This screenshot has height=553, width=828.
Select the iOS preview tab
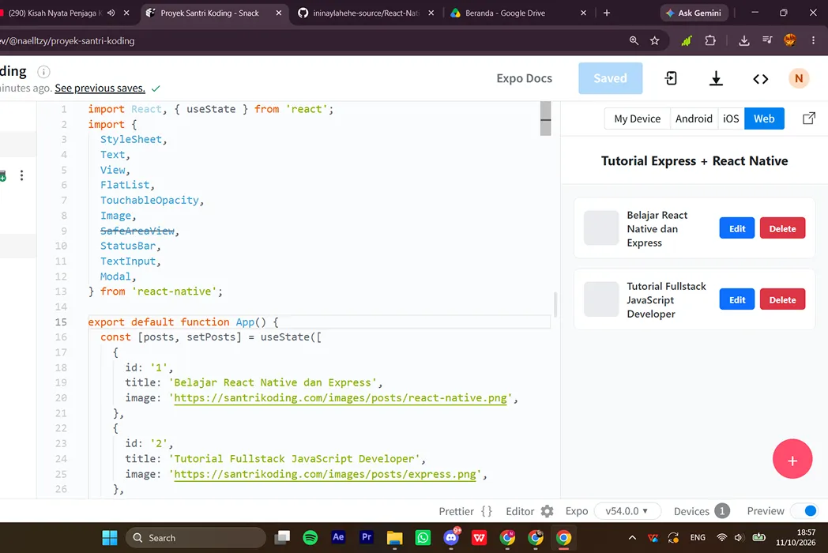[731, 118]
